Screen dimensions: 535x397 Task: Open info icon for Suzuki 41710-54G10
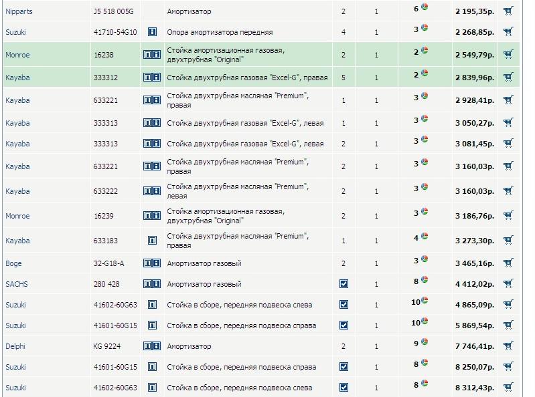[x=152, y=32]
